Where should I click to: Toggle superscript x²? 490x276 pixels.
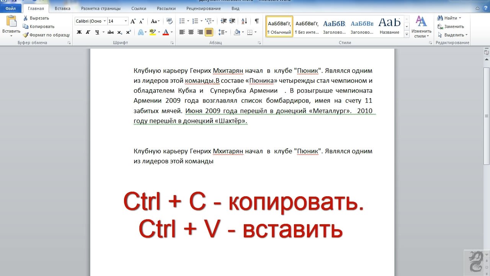(x=129, y=32)
